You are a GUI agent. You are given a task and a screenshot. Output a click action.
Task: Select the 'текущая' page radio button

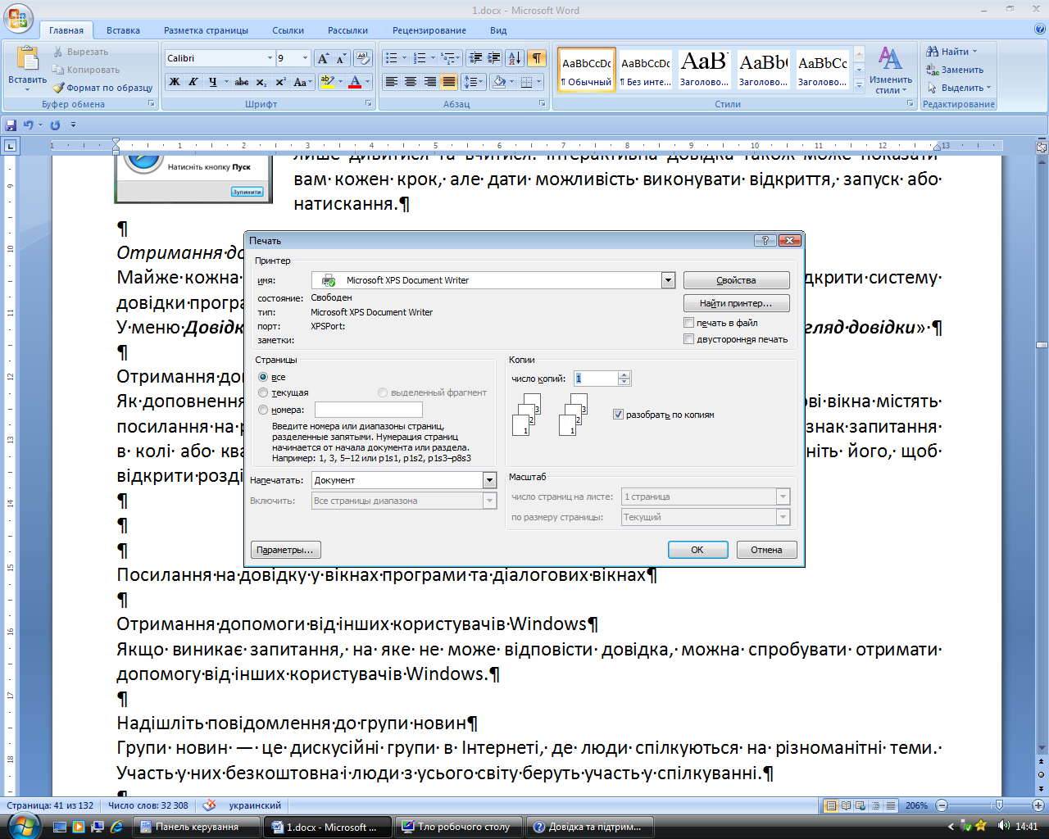pyautogui.click(x=263, y=392)
